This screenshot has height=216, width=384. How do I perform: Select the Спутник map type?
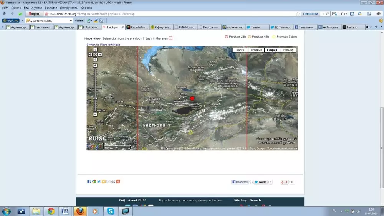pyautogui.click(x=256, y=50)
